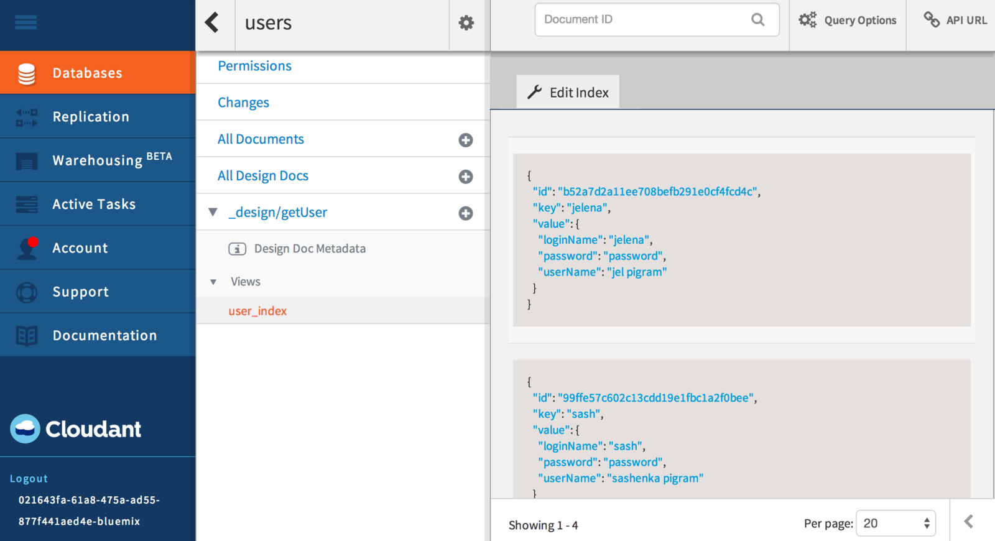This screenshot has width=995, height=541.
Task: Open the Changes link
Action: pos(243,103)
